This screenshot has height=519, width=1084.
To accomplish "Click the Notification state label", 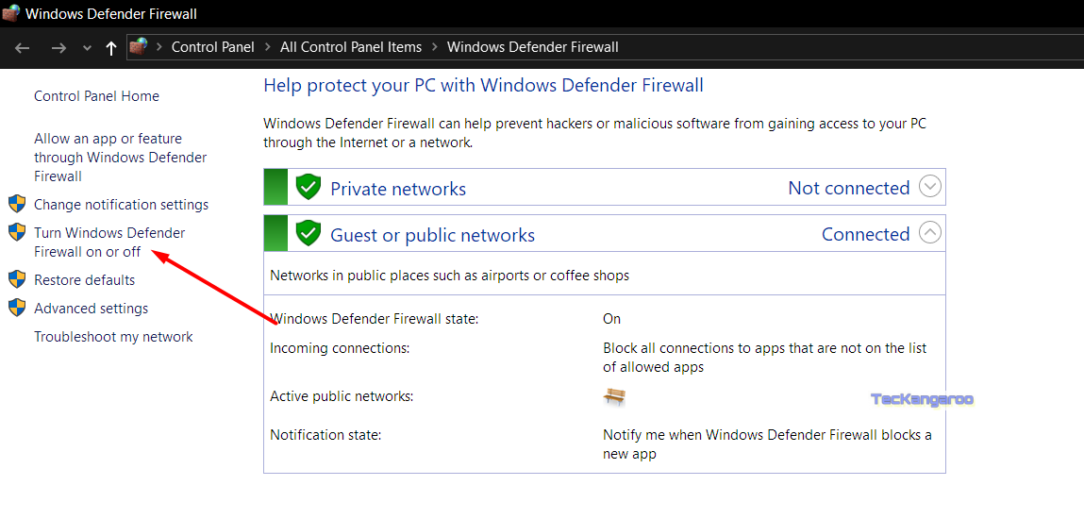I will [325, 435].
